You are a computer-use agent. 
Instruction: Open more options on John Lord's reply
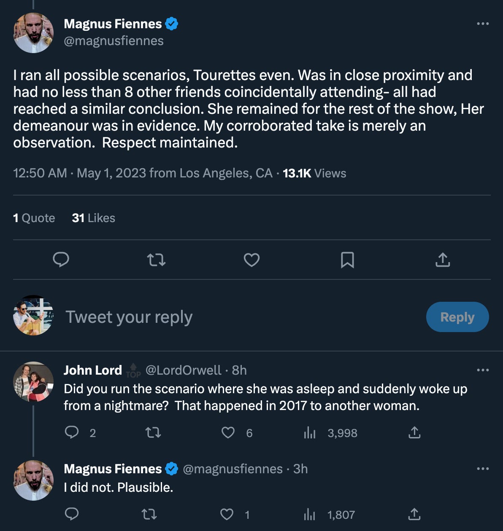[482, 370]
